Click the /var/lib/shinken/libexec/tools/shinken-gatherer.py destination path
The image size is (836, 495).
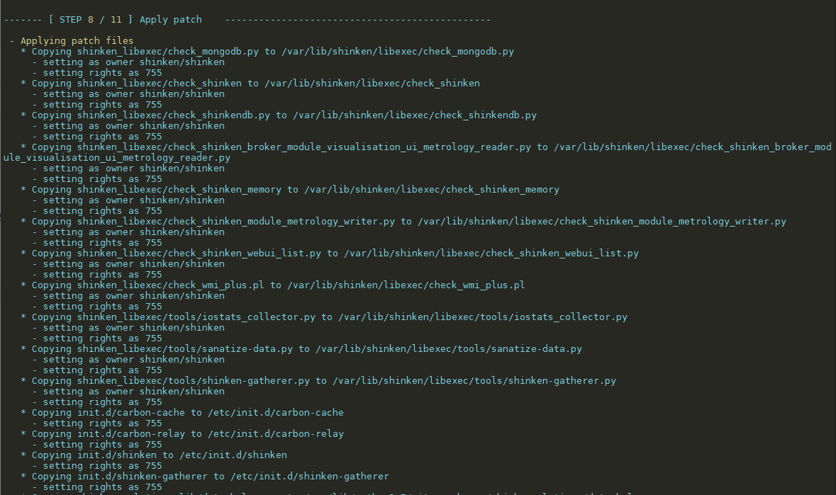pyautogui.click(x=474, y=381)
